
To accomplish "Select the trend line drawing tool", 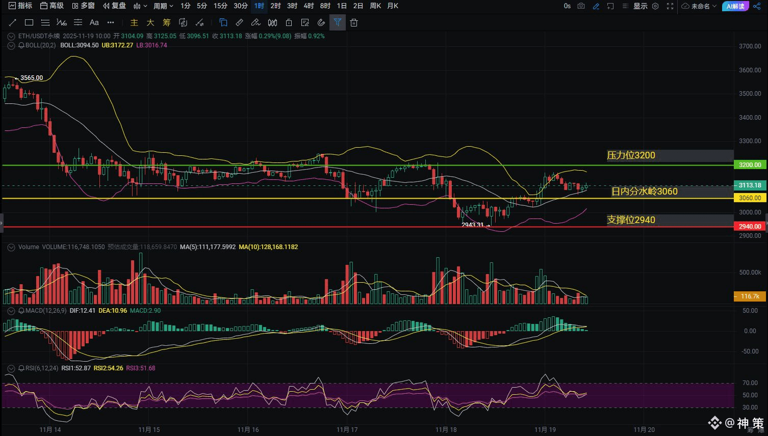I will (x=13, y=22).
